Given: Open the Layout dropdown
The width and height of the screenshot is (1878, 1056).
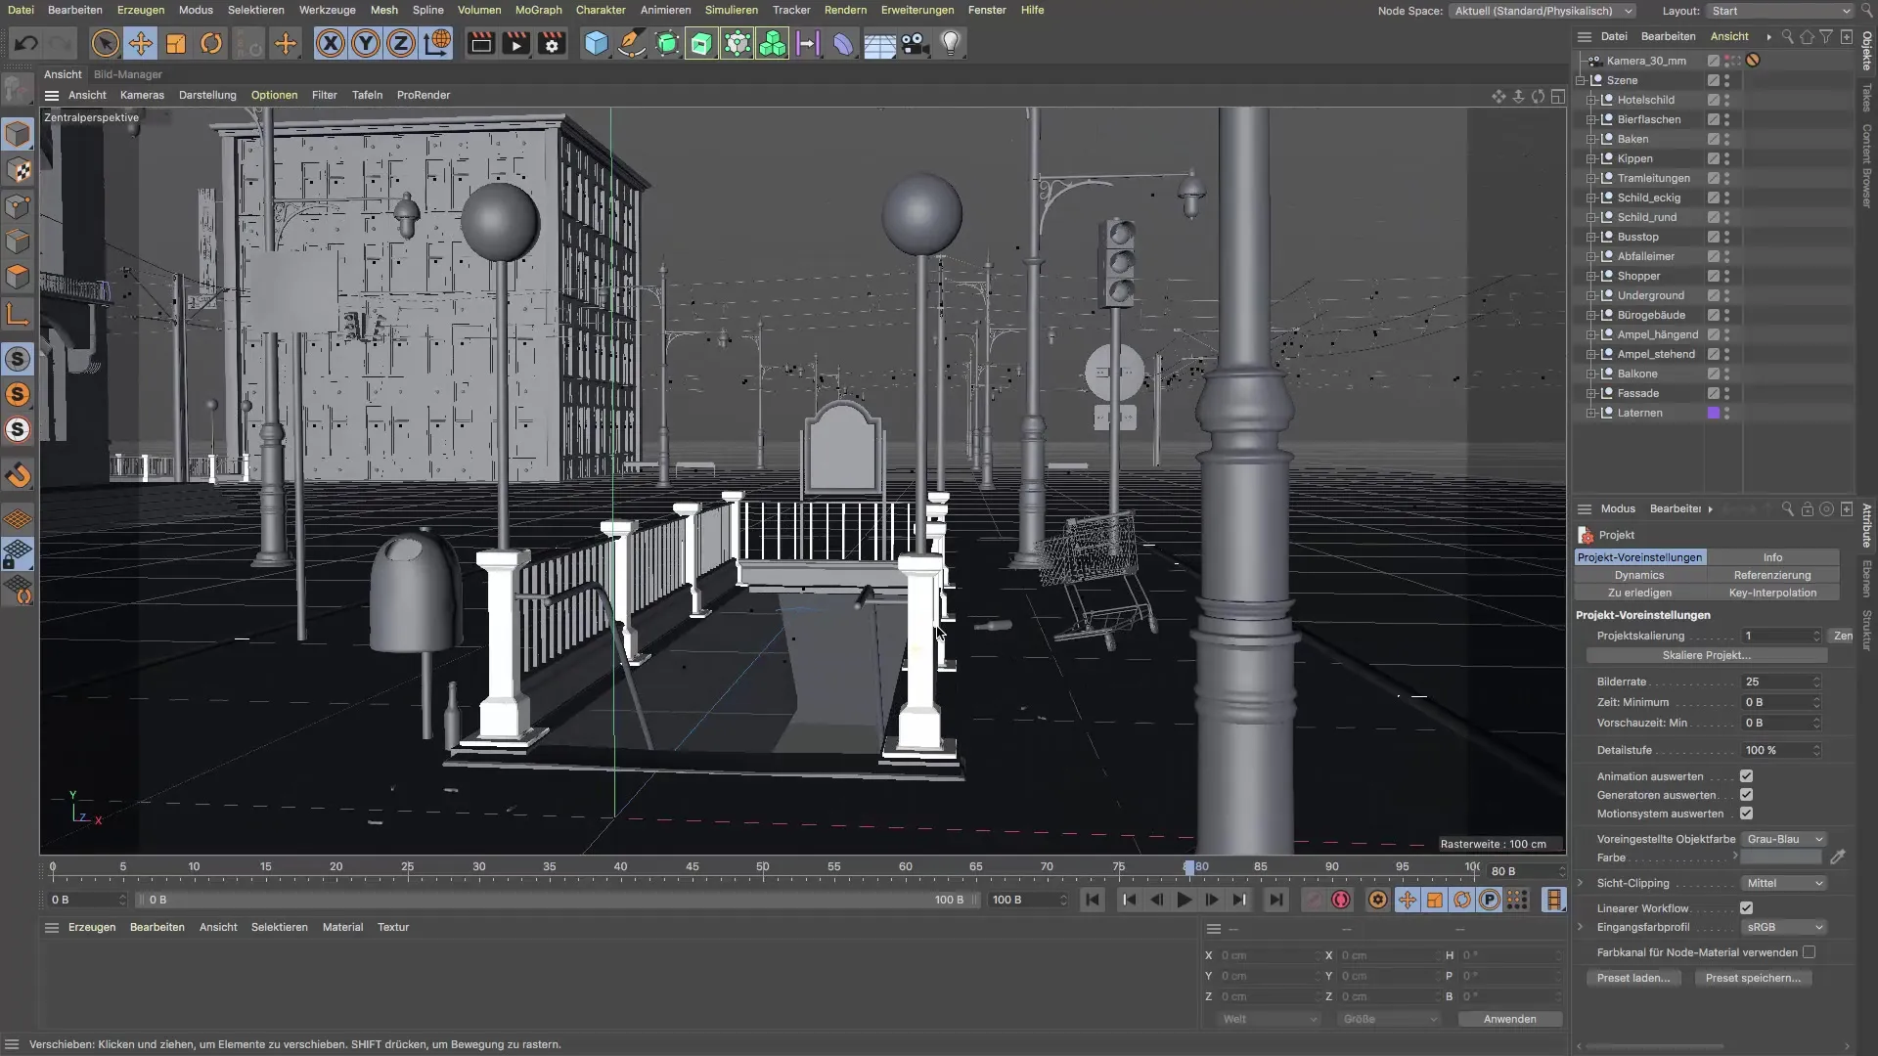Looking at the screenshot, I should (1780, 11).
